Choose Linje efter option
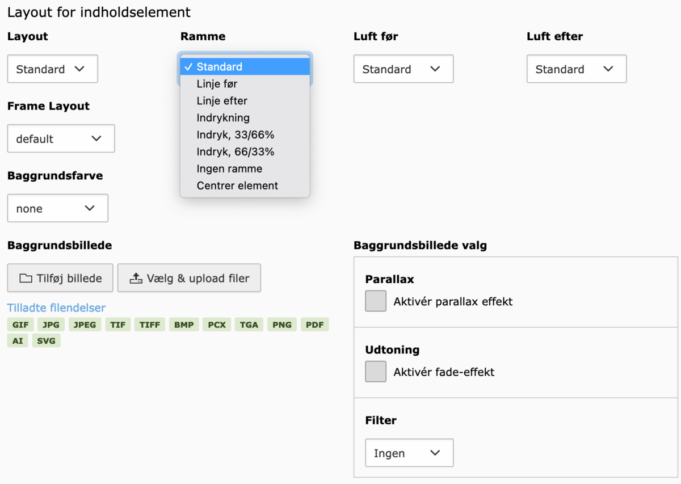The height and width of the screenshot is (484, 681). click(x=222, y=101)
